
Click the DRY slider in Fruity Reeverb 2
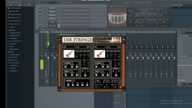point(160,13)
